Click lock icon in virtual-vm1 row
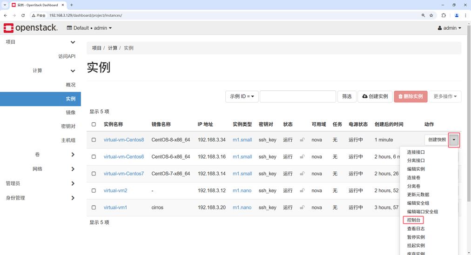The width and height of the screenshot is (471, 255). click(302, 207)
